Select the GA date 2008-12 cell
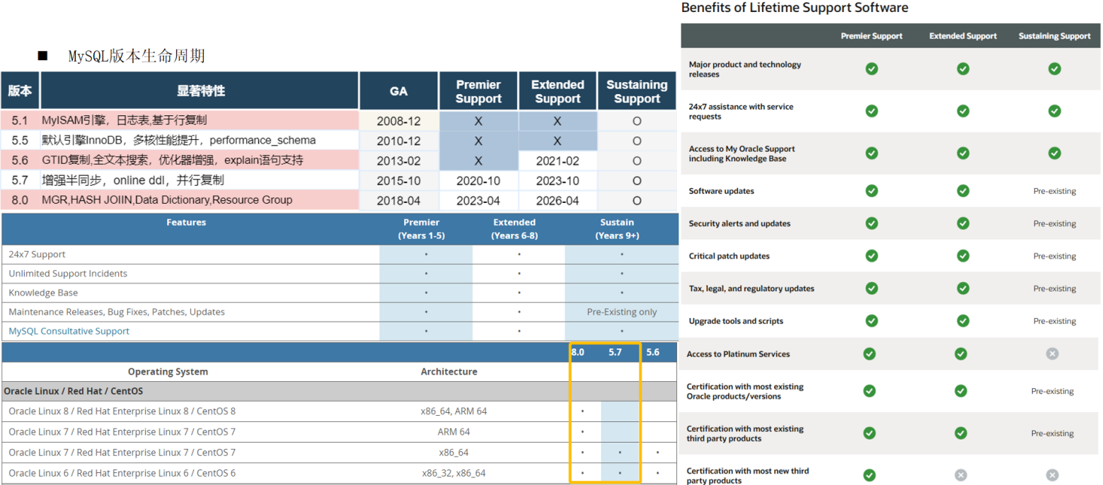1103x485 pixels. [x=398, y=121]
